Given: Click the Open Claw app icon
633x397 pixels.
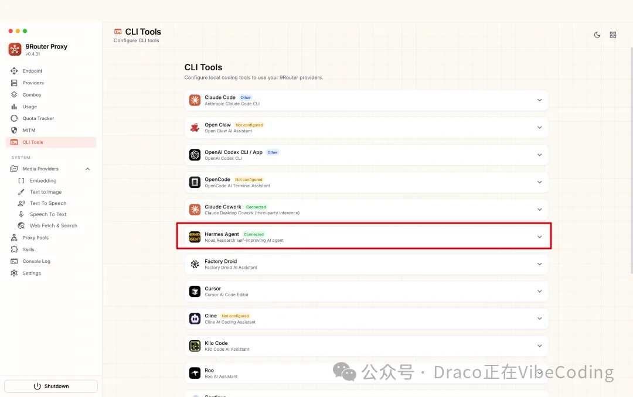Looking at the screenshot, I should click(x=195, y=128).
